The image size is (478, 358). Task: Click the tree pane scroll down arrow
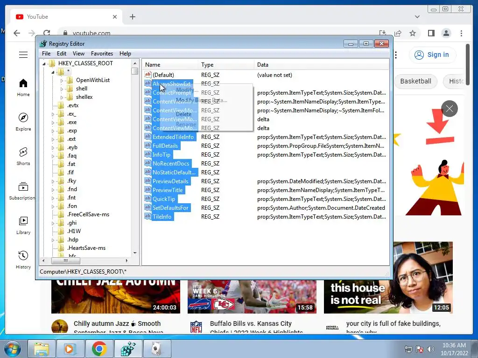(x=135, y=253)
